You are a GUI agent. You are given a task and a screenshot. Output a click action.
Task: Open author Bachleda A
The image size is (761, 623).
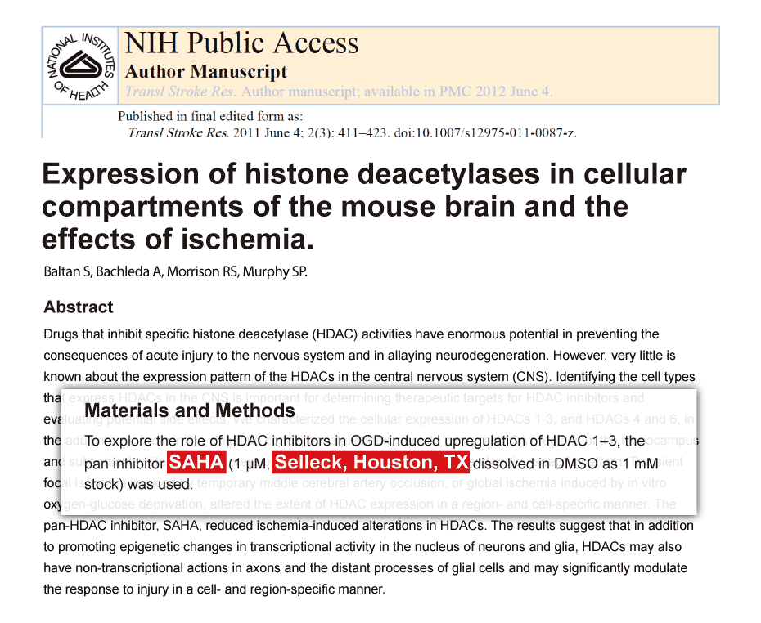129,271
